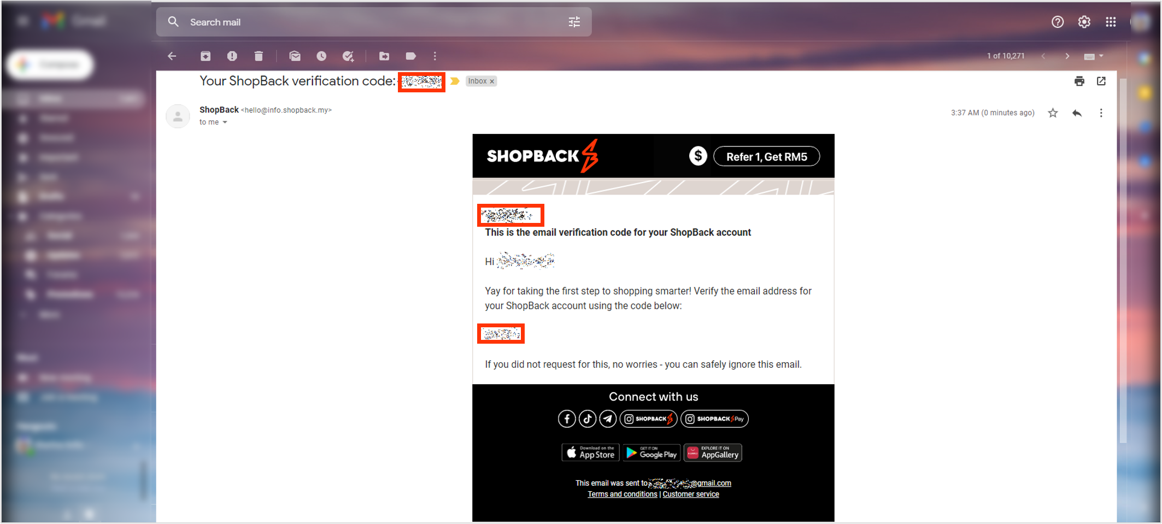Open the Gmail Support help icon
The height and width of the screenshot is (524, 1162).
pos(1058,22)
